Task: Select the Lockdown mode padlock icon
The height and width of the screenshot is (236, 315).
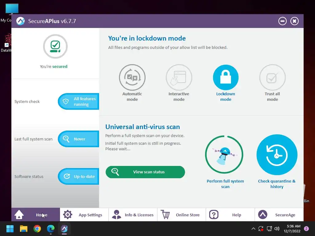Action: point(225,77)
